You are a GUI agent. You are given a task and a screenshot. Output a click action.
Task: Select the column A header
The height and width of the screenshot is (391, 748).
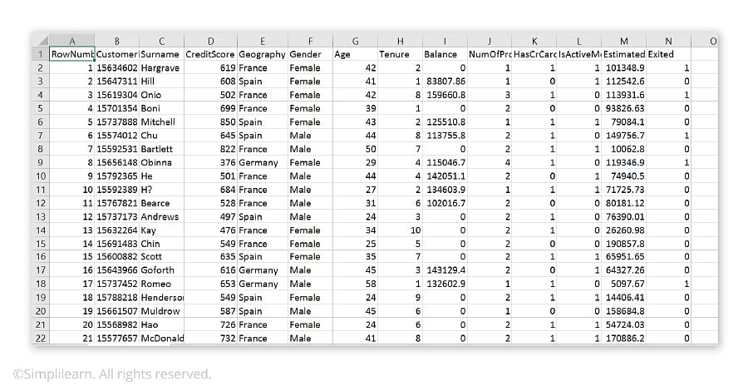[x=72, y=41]
